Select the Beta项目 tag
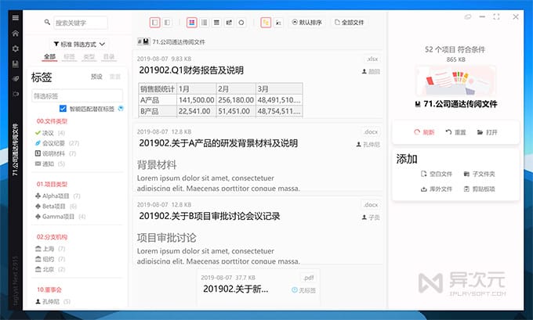The image size is (533, 320). pyautogui.click(x=56, y=206)
